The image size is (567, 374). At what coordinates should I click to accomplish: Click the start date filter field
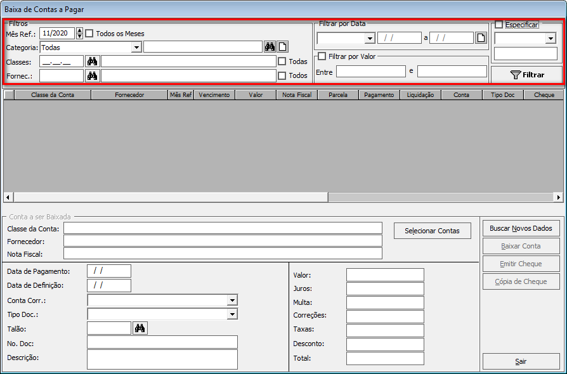click(399, 38)
